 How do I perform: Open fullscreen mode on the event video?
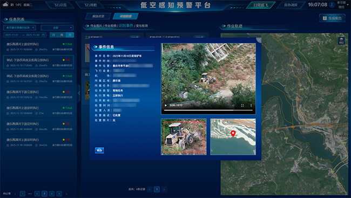242,105
